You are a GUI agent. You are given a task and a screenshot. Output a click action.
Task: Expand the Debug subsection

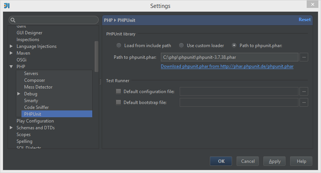pos(19,93)
